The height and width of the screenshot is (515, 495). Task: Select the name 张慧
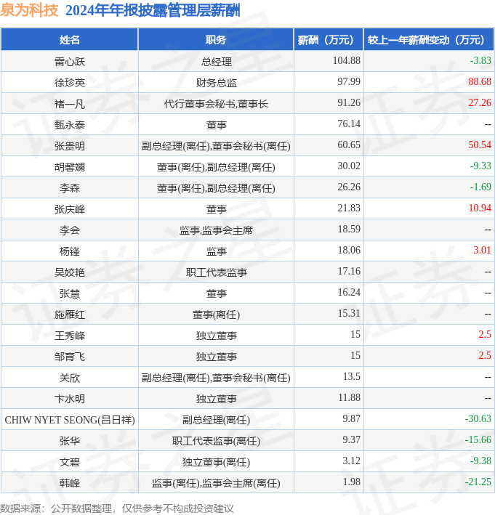69,293
